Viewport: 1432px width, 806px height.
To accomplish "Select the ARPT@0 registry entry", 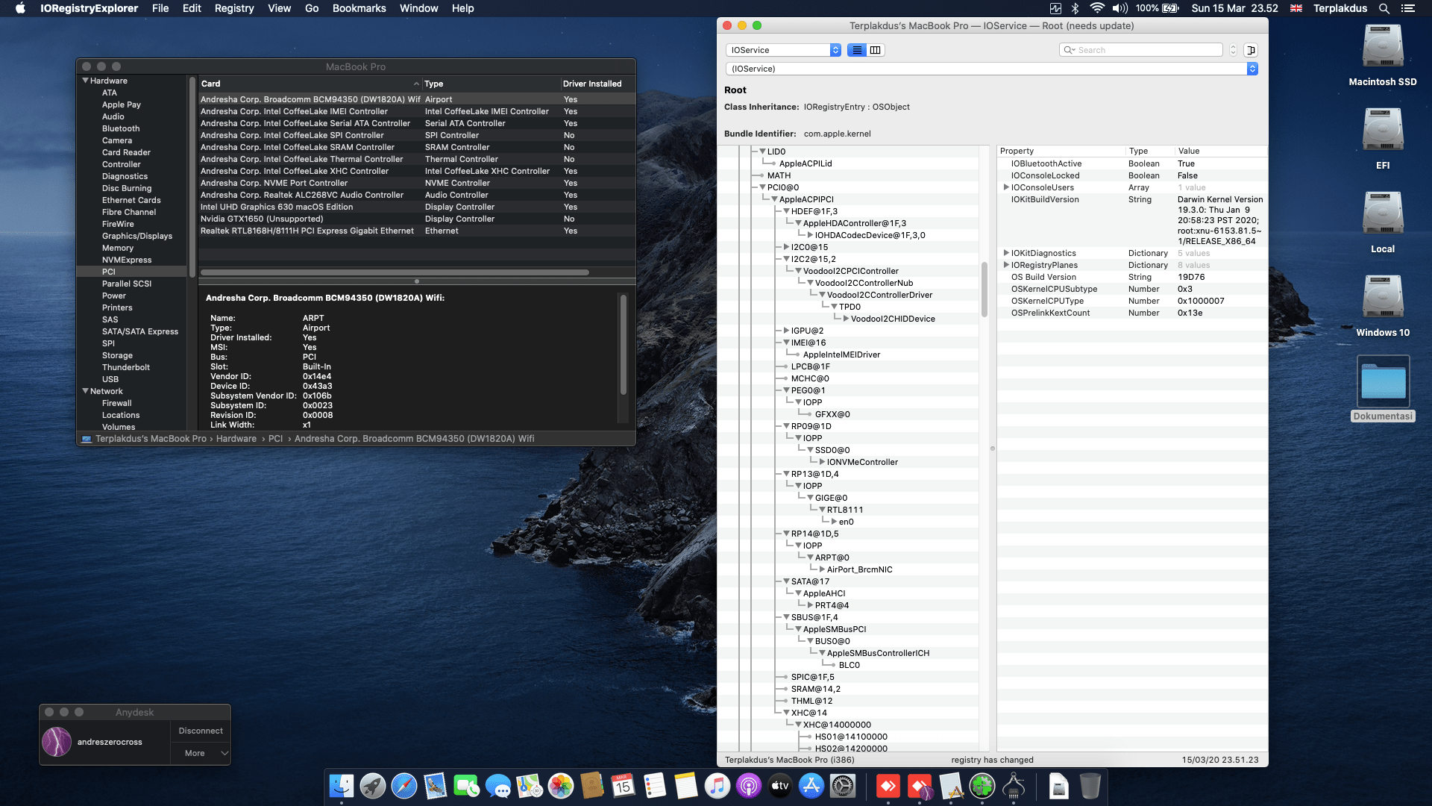I will pos(832,557).
